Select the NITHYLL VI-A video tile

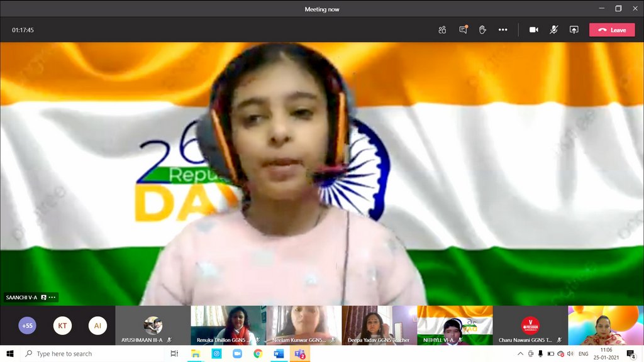(x=455, y=325)
